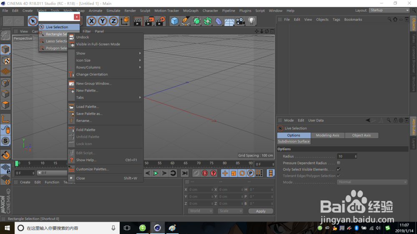Viewport: 417px width, 234px height.
Task: Toggle Scale keyframe recording button
Action: click(234, 173)
